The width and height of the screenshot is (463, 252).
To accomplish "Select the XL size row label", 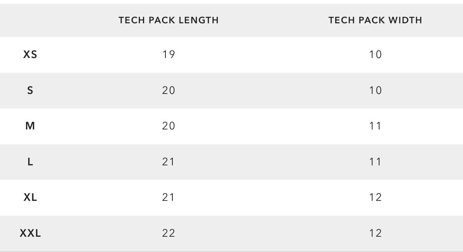I will click(31, 197).
